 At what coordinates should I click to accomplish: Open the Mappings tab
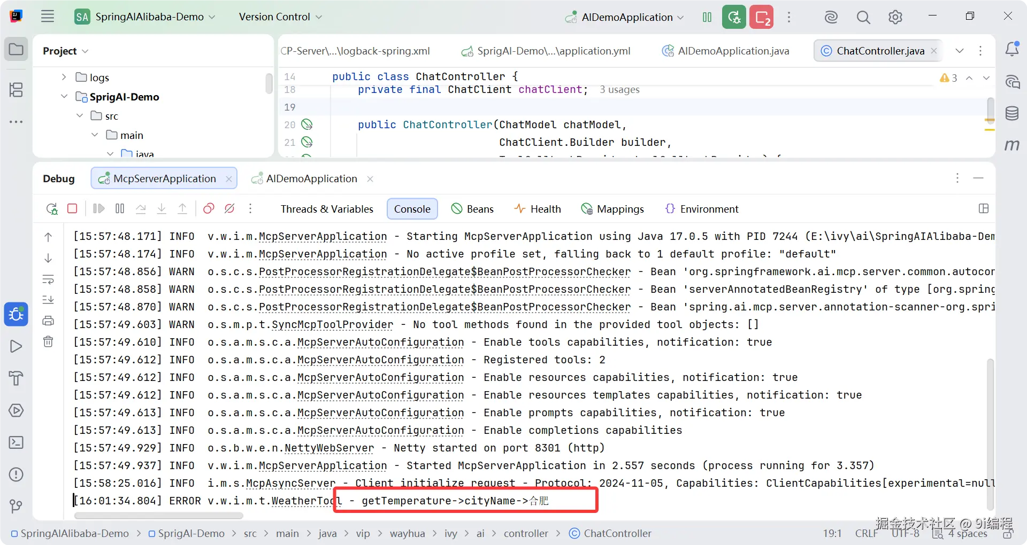click(612, 209)
